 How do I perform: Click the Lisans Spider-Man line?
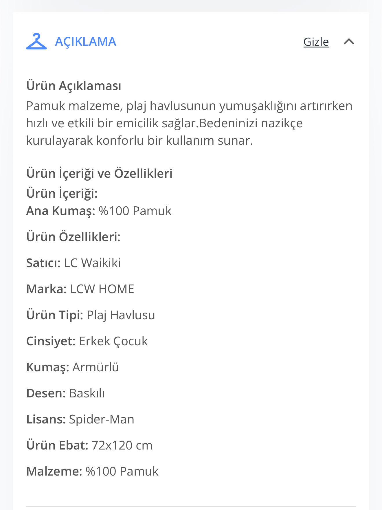(x=80, y=419)
